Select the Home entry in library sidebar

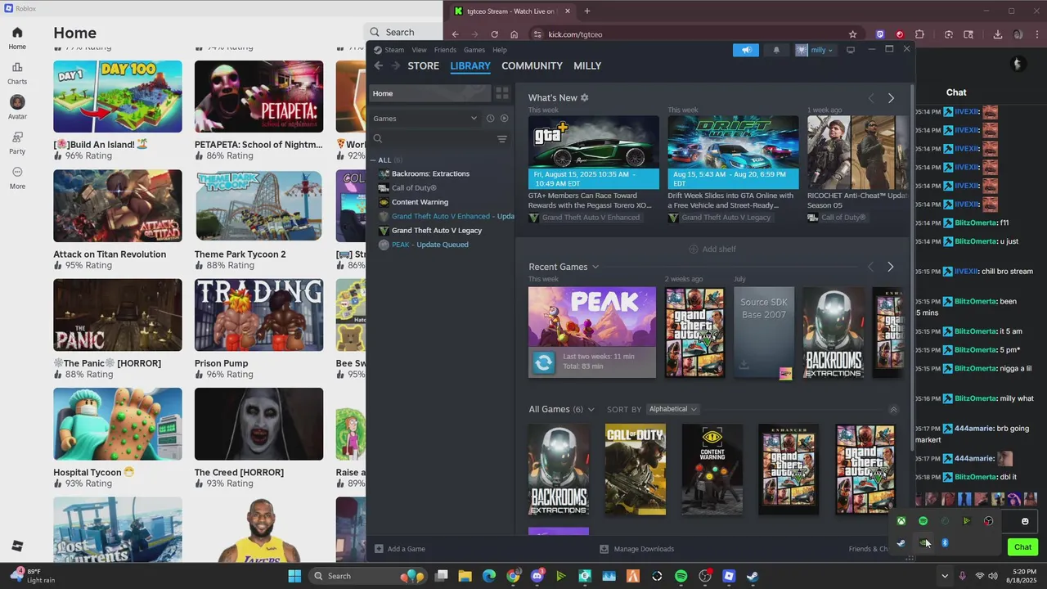click(x=429, y=93)
